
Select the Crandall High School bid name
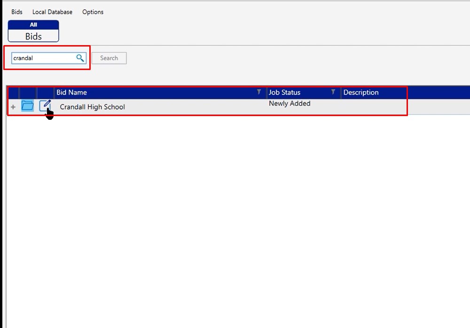click(x=92, y=107)
